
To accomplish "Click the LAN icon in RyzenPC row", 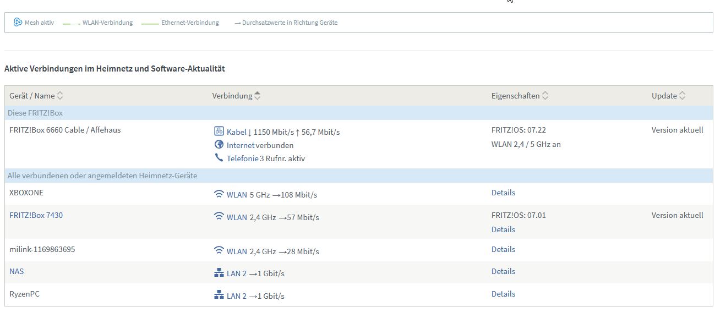I will pos(219,295).
